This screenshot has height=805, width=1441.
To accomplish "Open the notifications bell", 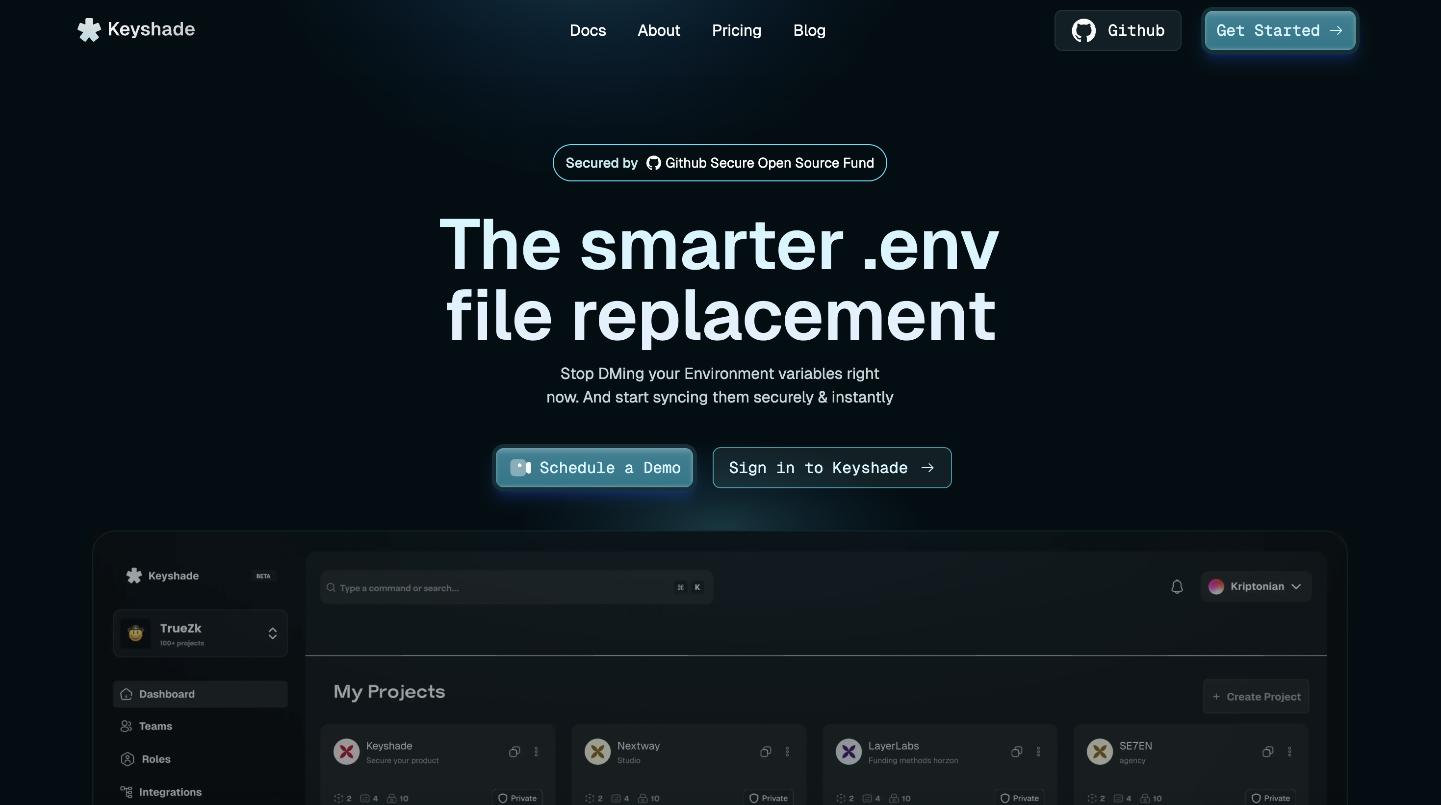I will (x=1177, y=586).
